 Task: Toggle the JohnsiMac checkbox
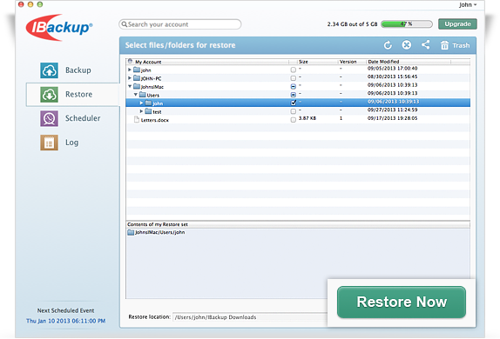coord(294,86)
